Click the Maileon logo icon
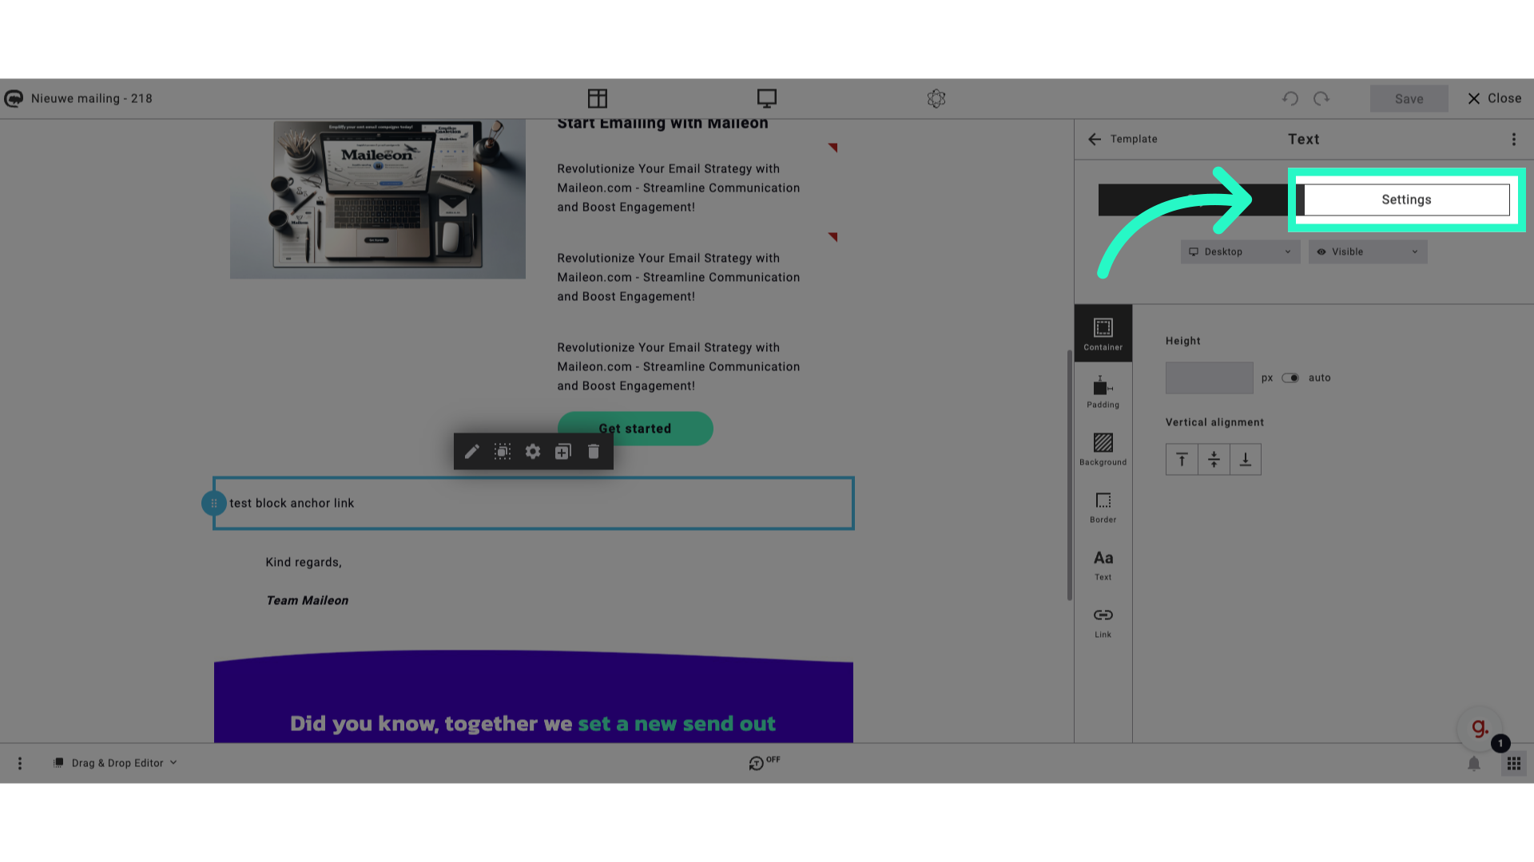The image size is (1534, 862). click(x=14, y=98)
